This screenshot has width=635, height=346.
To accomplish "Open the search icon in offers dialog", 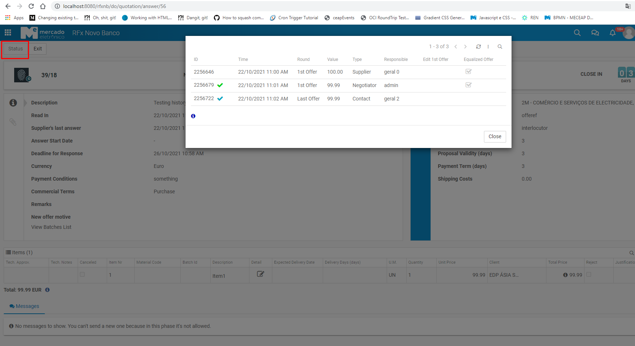I will pyautogui.click(x=500, y=47).
